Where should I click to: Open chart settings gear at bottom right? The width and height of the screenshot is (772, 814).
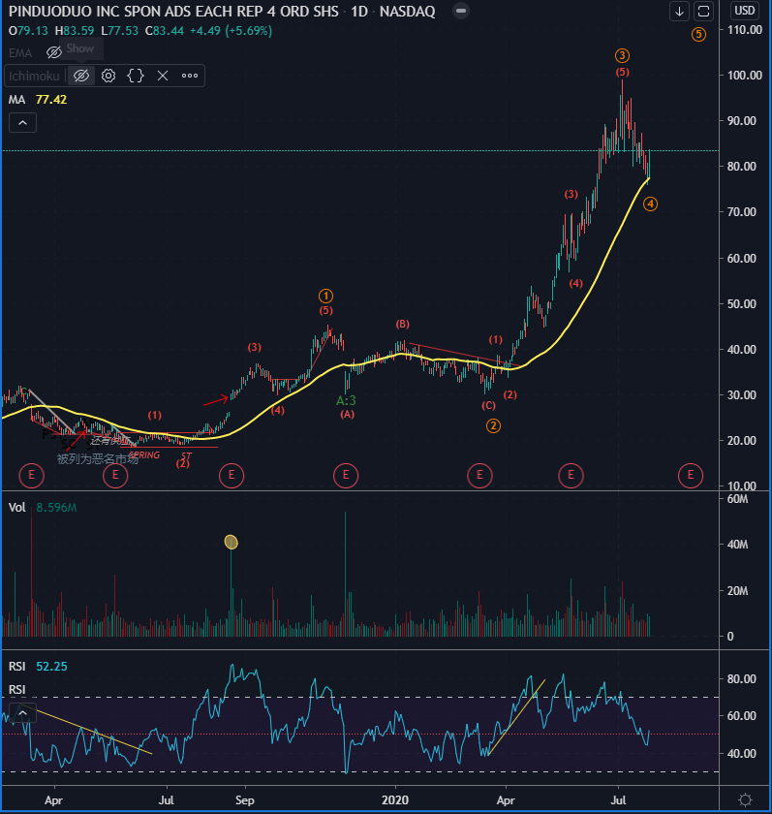745,799
